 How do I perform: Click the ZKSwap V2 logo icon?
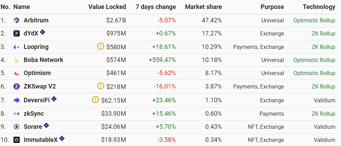coord(17,87)
